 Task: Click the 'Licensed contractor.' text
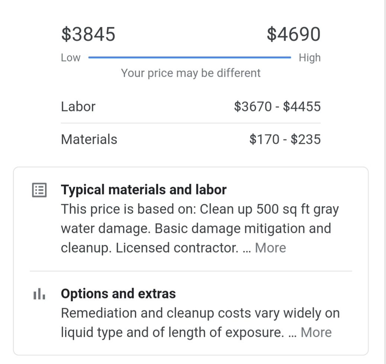click(177, 248)
